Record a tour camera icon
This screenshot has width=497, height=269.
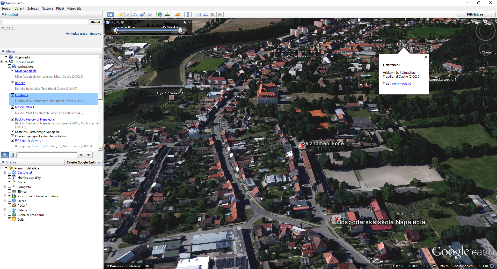[150, 14]
